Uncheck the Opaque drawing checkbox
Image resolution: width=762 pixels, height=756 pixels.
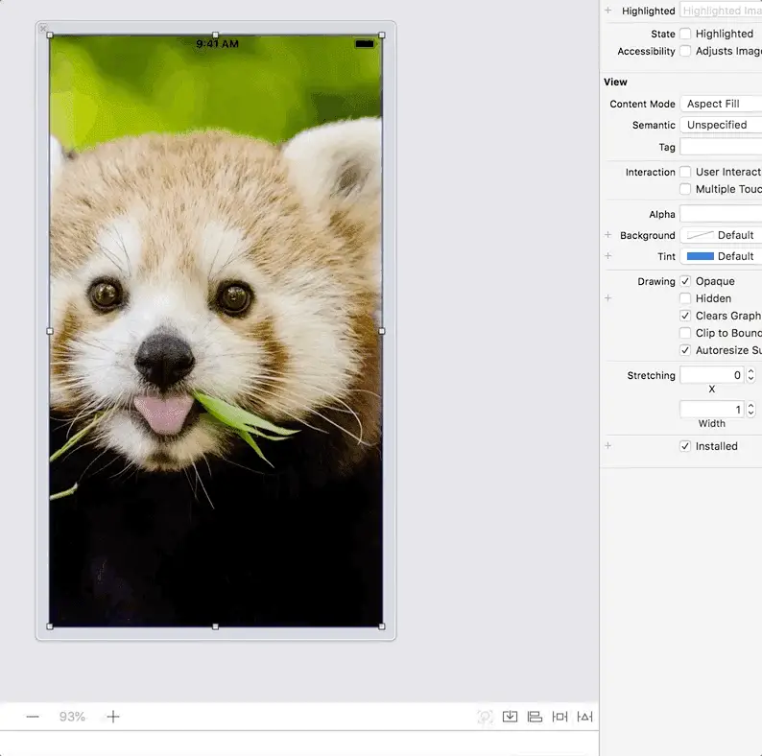tap(685, 281)
